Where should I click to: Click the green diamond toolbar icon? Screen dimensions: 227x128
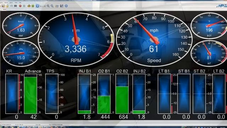[x=33, y=6]
